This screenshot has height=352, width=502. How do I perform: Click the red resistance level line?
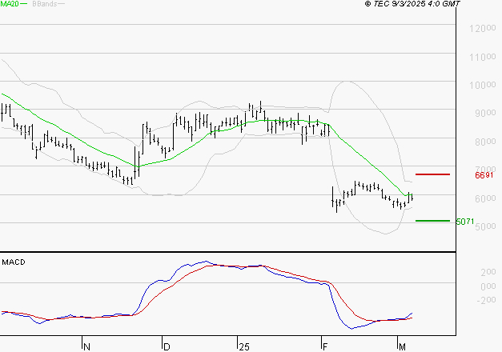coord(432,174)
